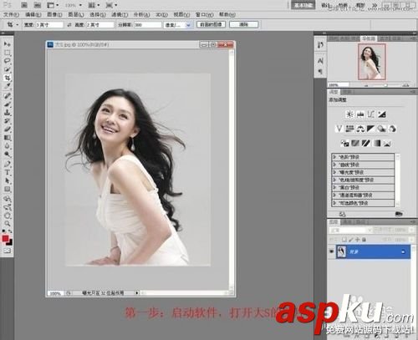The height and width of the screenshot is (340, 418).
Task: Select the Brush tool
Action: (7, 104)
